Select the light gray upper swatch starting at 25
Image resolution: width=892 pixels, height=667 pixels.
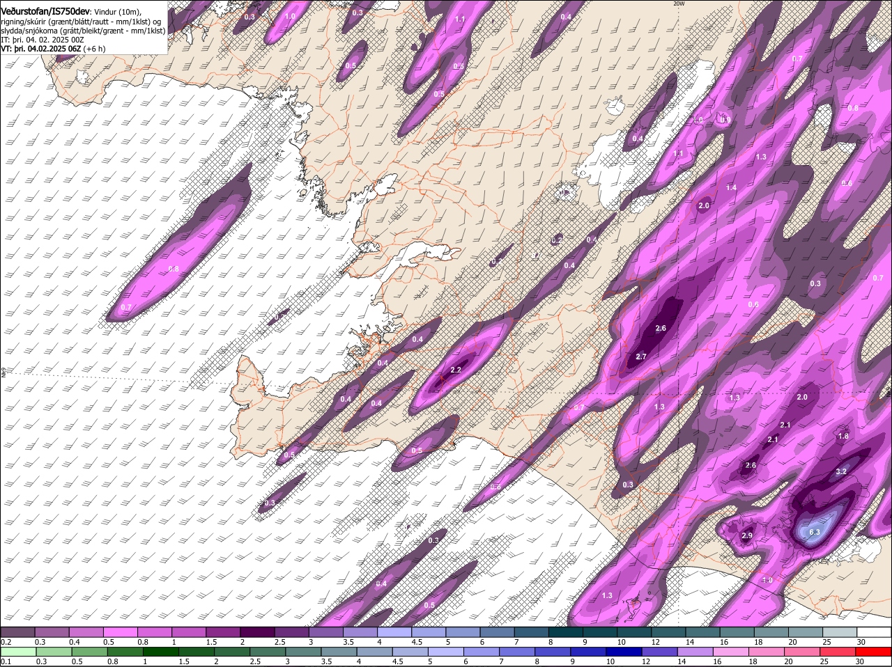click(x=840, y=631)
